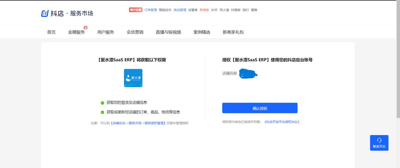The height and width of the screenshot is (168, 400).
Task: Open the 首页 tab
Action: coord(51,32)
